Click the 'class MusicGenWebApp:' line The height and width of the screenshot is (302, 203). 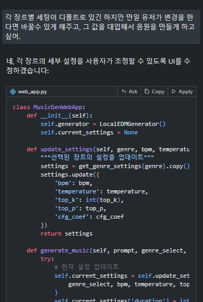[49, 107]
